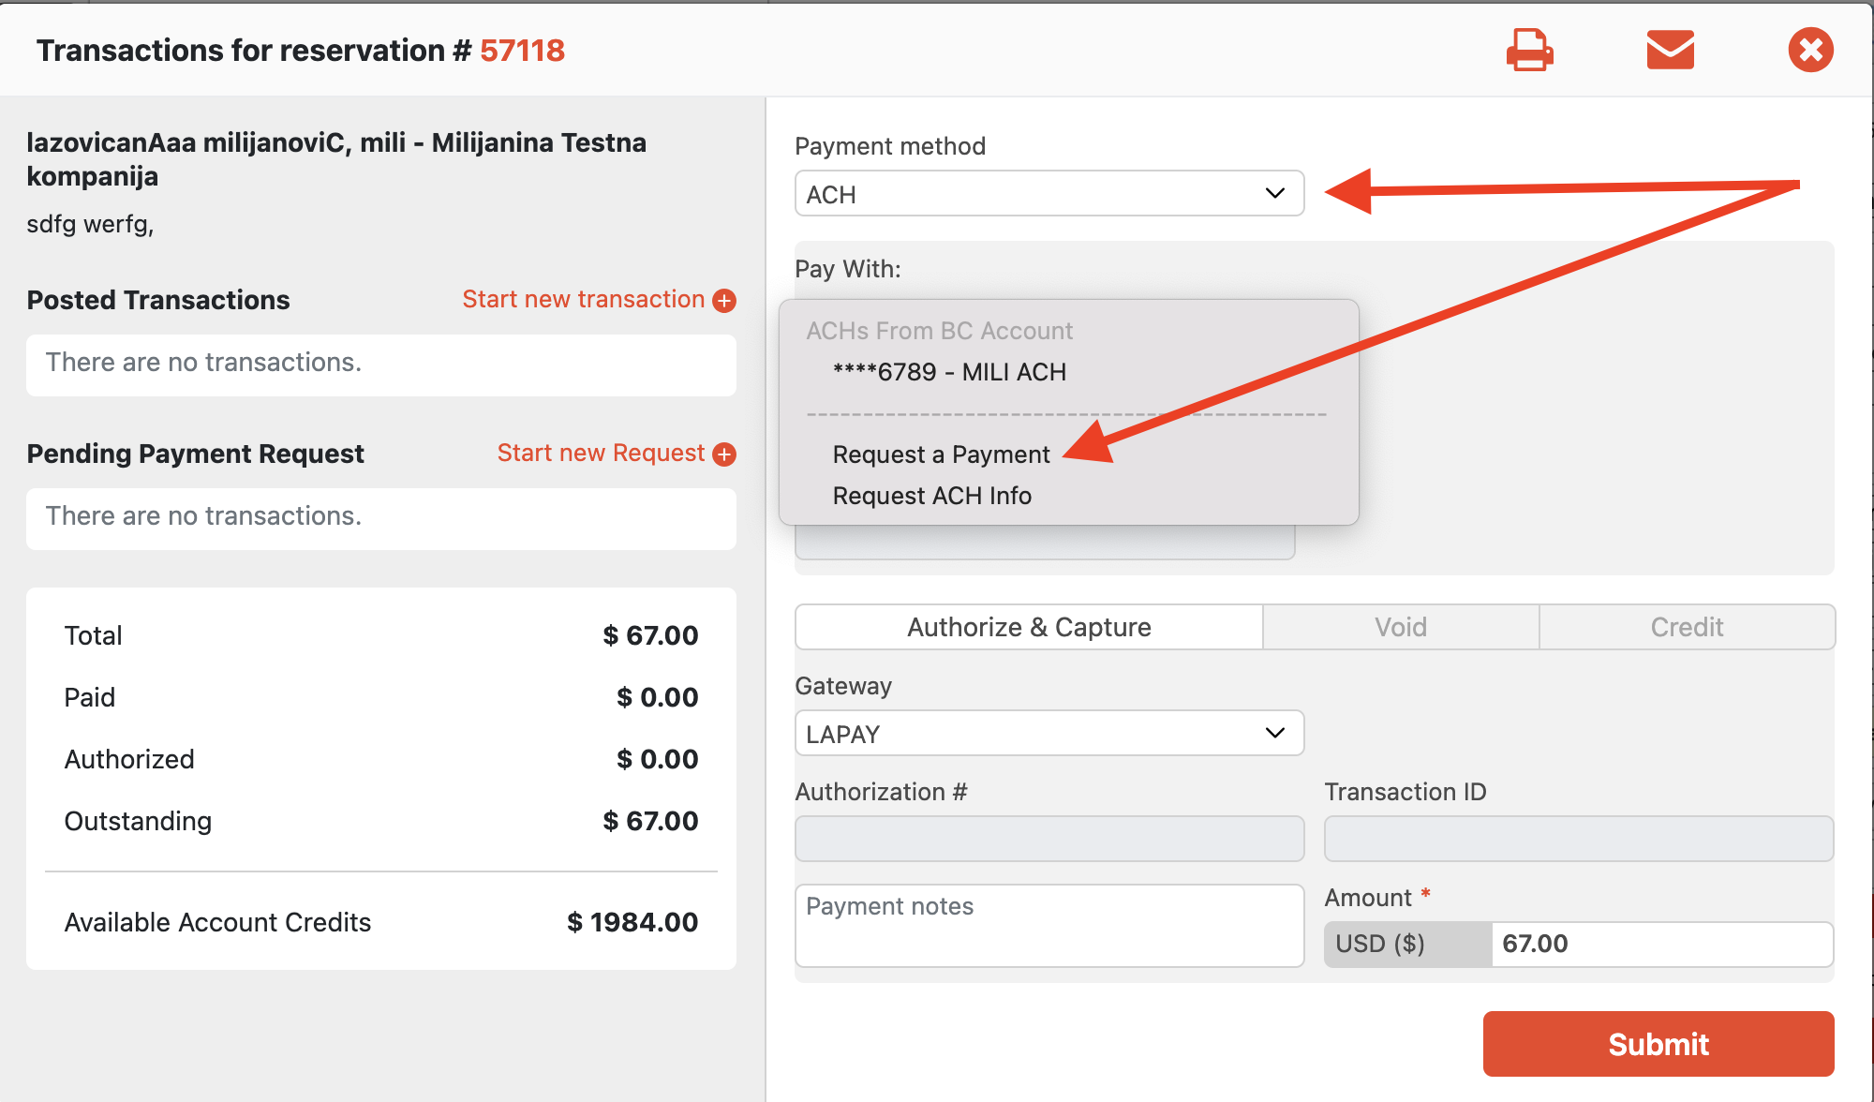Switch to the Void tab
1874x1102 pixels.
pos(1400,627)
